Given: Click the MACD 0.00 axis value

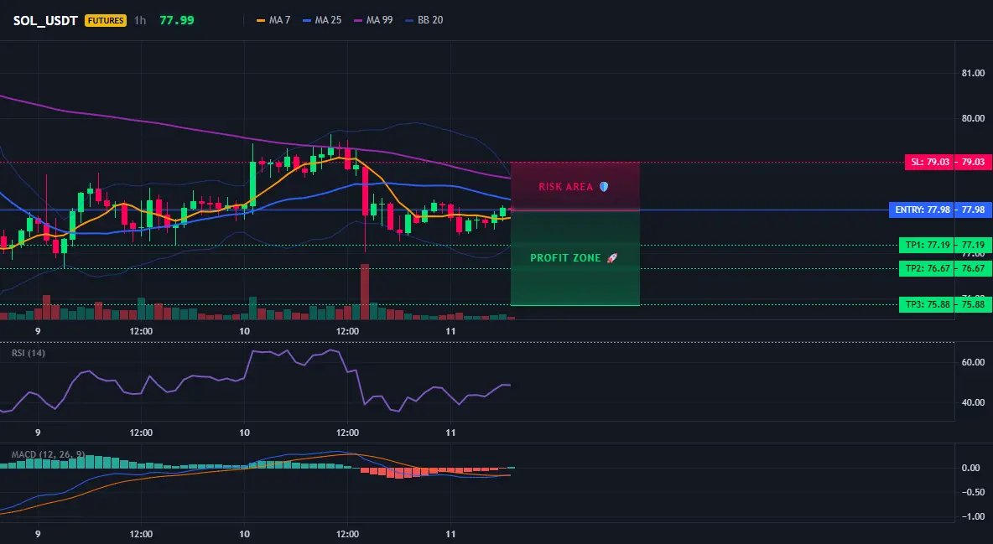Looking at the screenshot, I should point(971,468).
